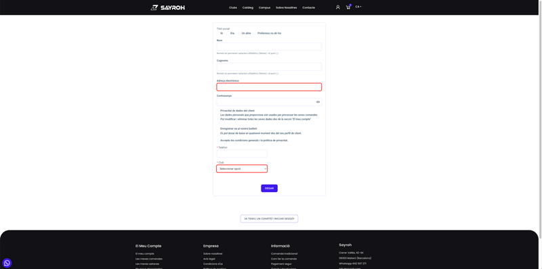
Task: Click the Títol social label
Action: [223, 28]
